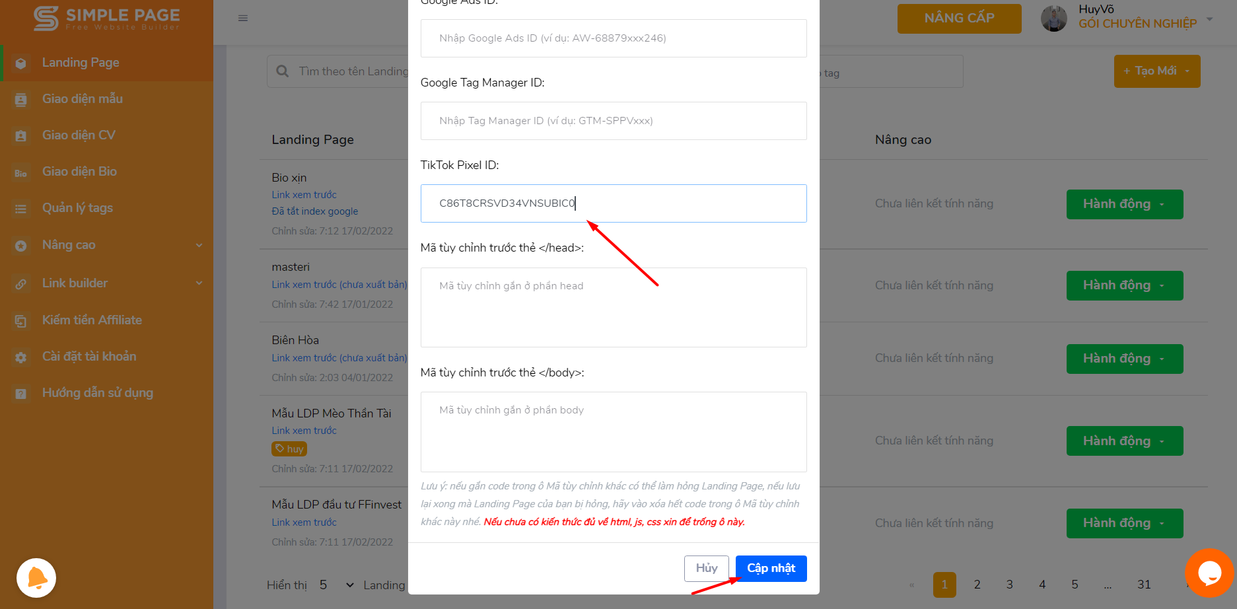This screenshot has height=609, width=1237.
Task: Focus custom code before </body> textarea
Action: click(x=614, y=432)
